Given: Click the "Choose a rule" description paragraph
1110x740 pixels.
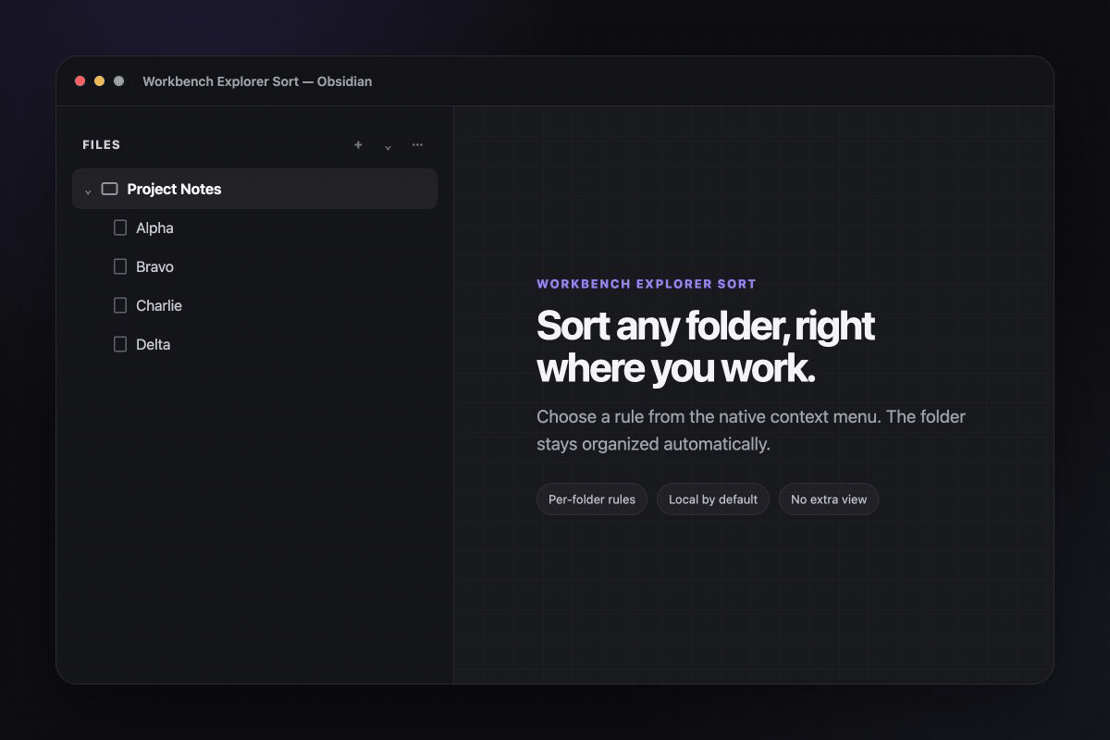Looking at the screenshot, I should pos(751,430).
